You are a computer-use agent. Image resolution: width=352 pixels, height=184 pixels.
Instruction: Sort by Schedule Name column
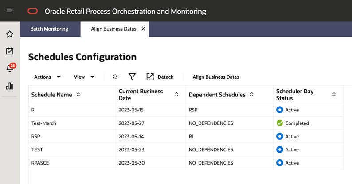click(78, 95)
